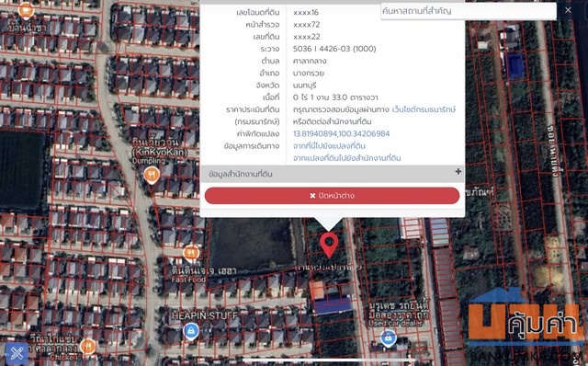Open the เว็บไซต์กรมธนารักษ์ link
Viewport: 588px width, 366px height.
pyautogui.click(x=424, y=109)
